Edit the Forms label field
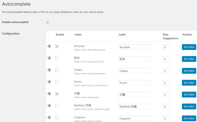The width and height of the screenshot is (197, 122). tap(134, 83)
